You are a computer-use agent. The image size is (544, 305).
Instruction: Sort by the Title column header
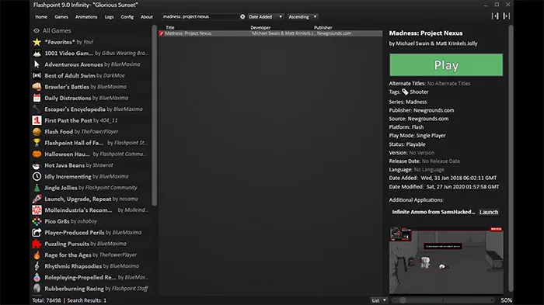point(170,27)
